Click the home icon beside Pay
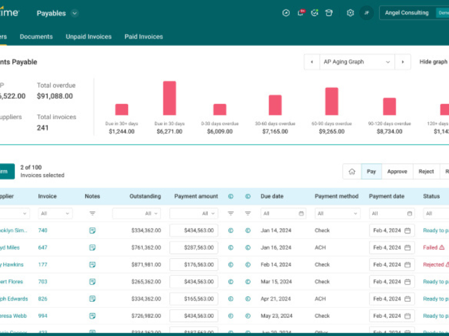The image size is (449, 336). [x=352, y=171]
